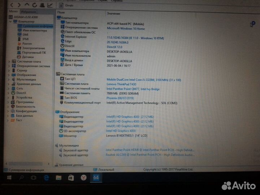Open Yandex Browser from the taskbar
This screenshot has height=195, width=260.
pyautogui.click(x=83, y=178)
